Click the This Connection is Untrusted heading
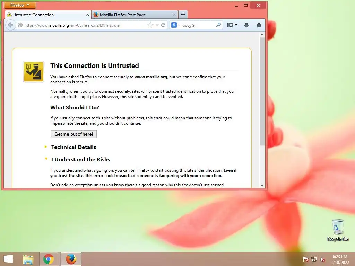The height and width of the screenshot is (266, 355). point(95,65)
